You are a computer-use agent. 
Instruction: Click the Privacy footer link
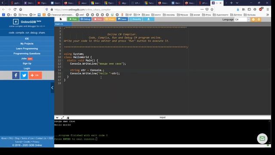36,142
